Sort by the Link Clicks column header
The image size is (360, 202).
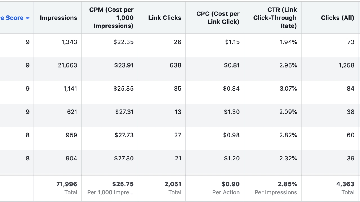(x=165, y=18)
